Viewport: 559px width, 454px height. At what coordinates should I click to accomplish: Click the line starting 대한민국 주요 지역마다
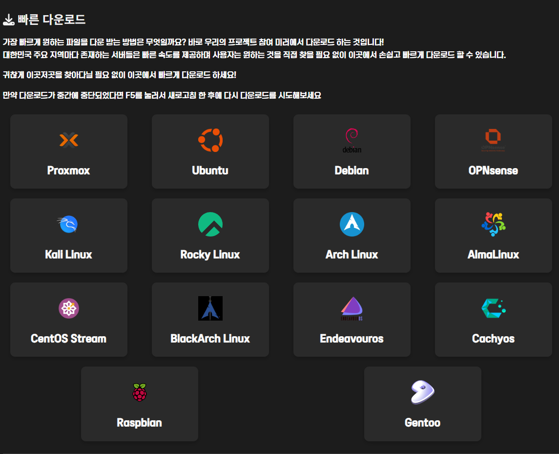click(x=254, y=55)
